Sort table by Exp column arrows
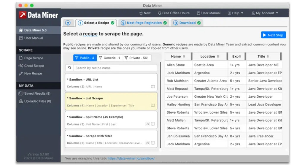The image size is (305, 165). pyautogui.click(x=240, y=56)
